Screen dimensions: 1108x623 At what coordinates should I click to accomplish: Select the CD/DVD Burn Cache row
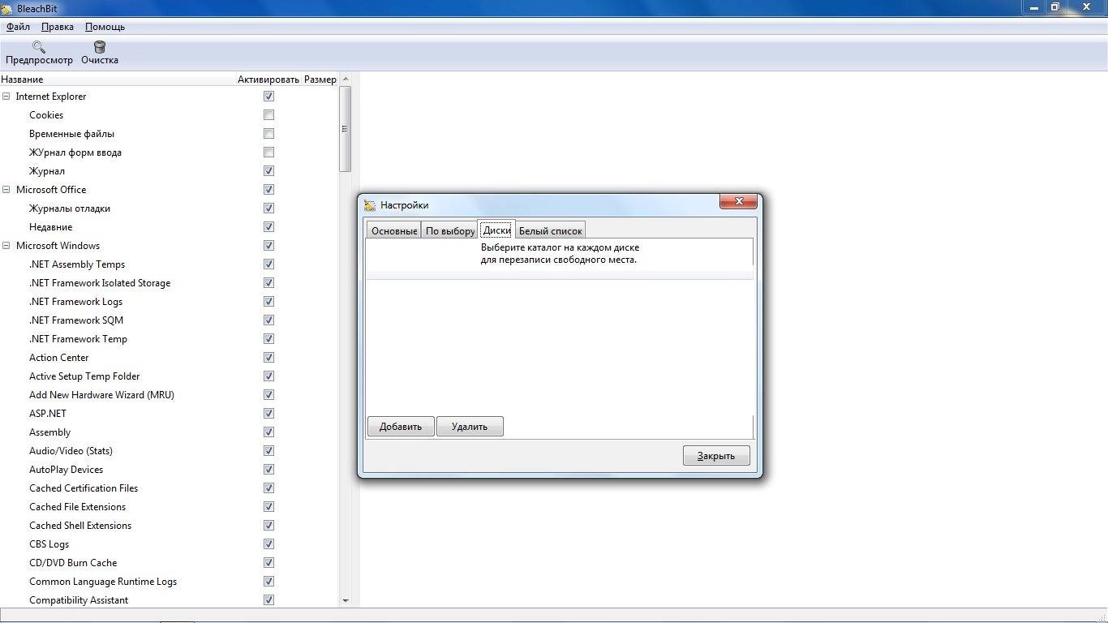169,563
